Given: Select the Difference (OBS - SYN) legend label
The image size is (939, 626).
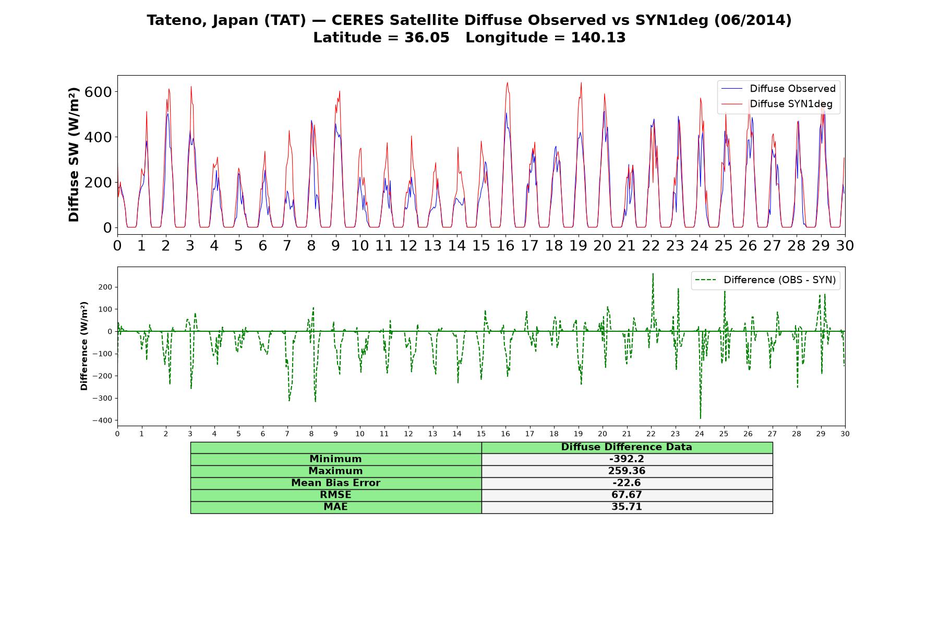Looking at the screenshot, I should pyautogui.click(x=779, y=280).
